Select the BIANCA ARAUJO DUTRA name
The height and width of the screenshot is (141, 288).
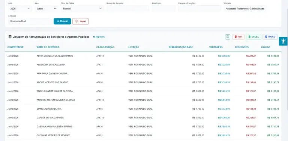[x=49, y=109]
